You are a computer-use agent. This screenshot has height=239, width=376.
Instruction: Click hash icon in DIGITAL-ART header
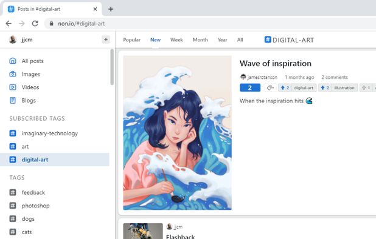point(268,39)
